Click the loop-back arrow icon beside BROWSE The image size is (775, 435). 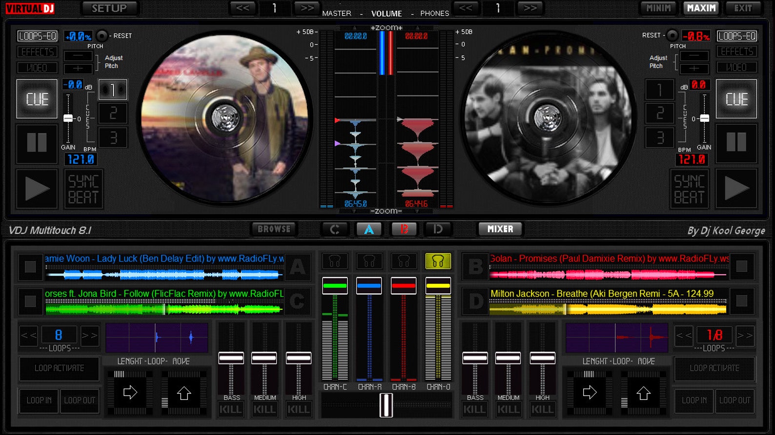pyautogui.click(x=334, y=229)
